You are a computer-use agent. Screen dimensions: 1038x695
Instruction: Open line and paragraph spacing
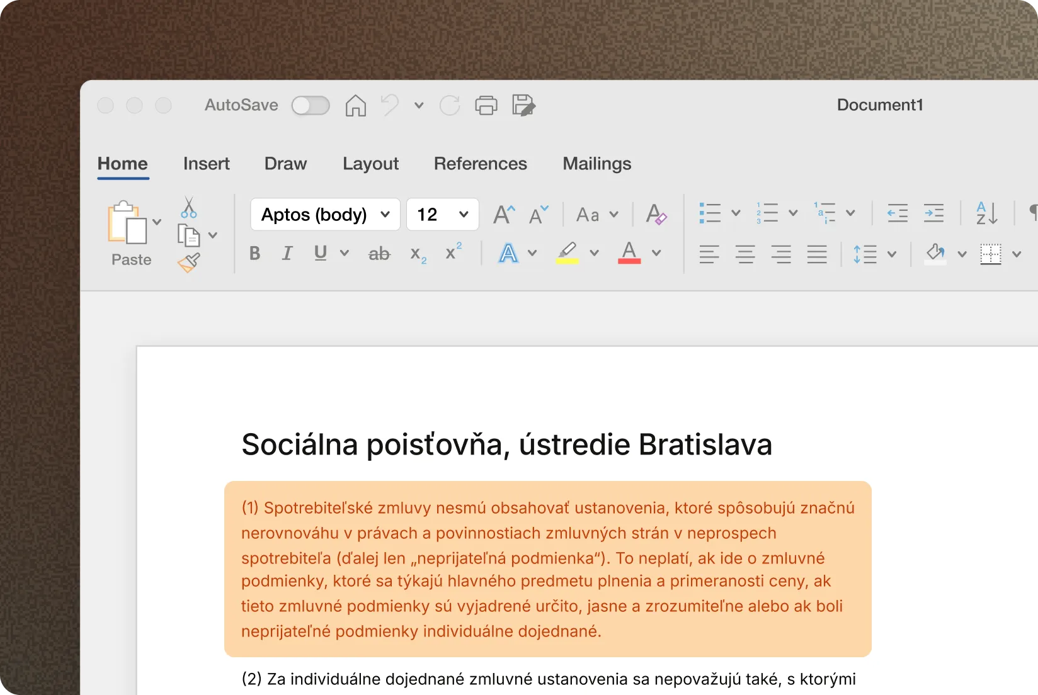coord(865,254)
